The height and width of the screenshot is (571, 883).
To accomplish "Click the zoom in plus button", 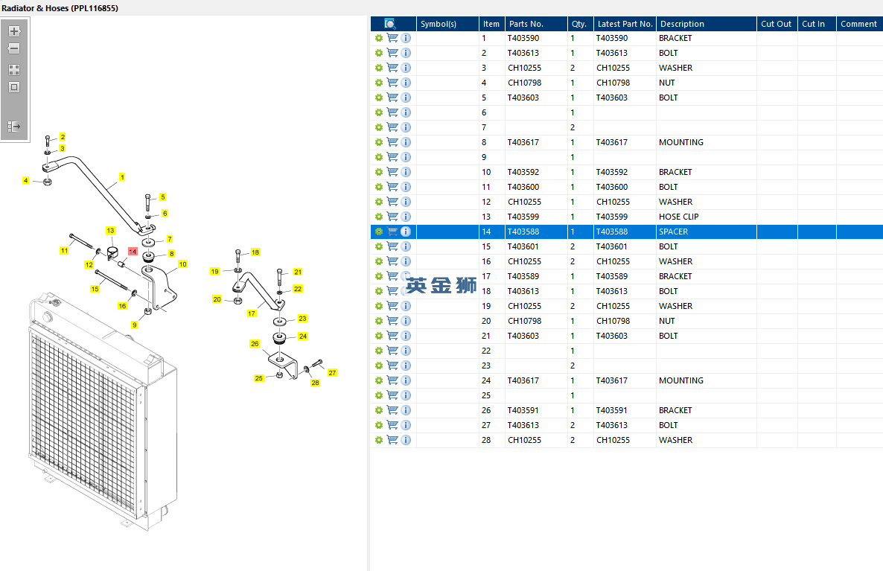I will click(x=14, y=31).
